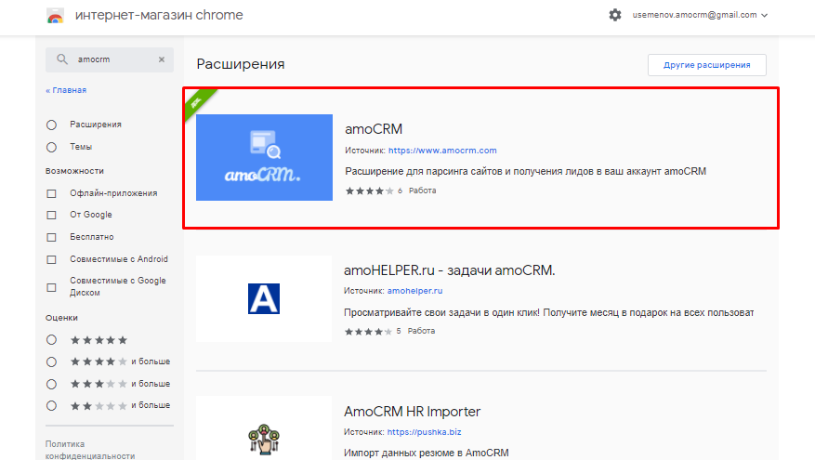Toggle the Бесплатно checkbox
This screenshot has width=815, height=460.
click(x=51, y=237)
